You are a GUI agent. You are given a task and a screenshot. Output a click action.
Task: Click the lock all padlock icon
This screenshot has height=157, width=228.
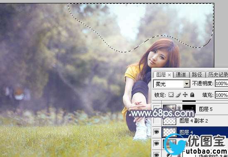pos(192,95)
